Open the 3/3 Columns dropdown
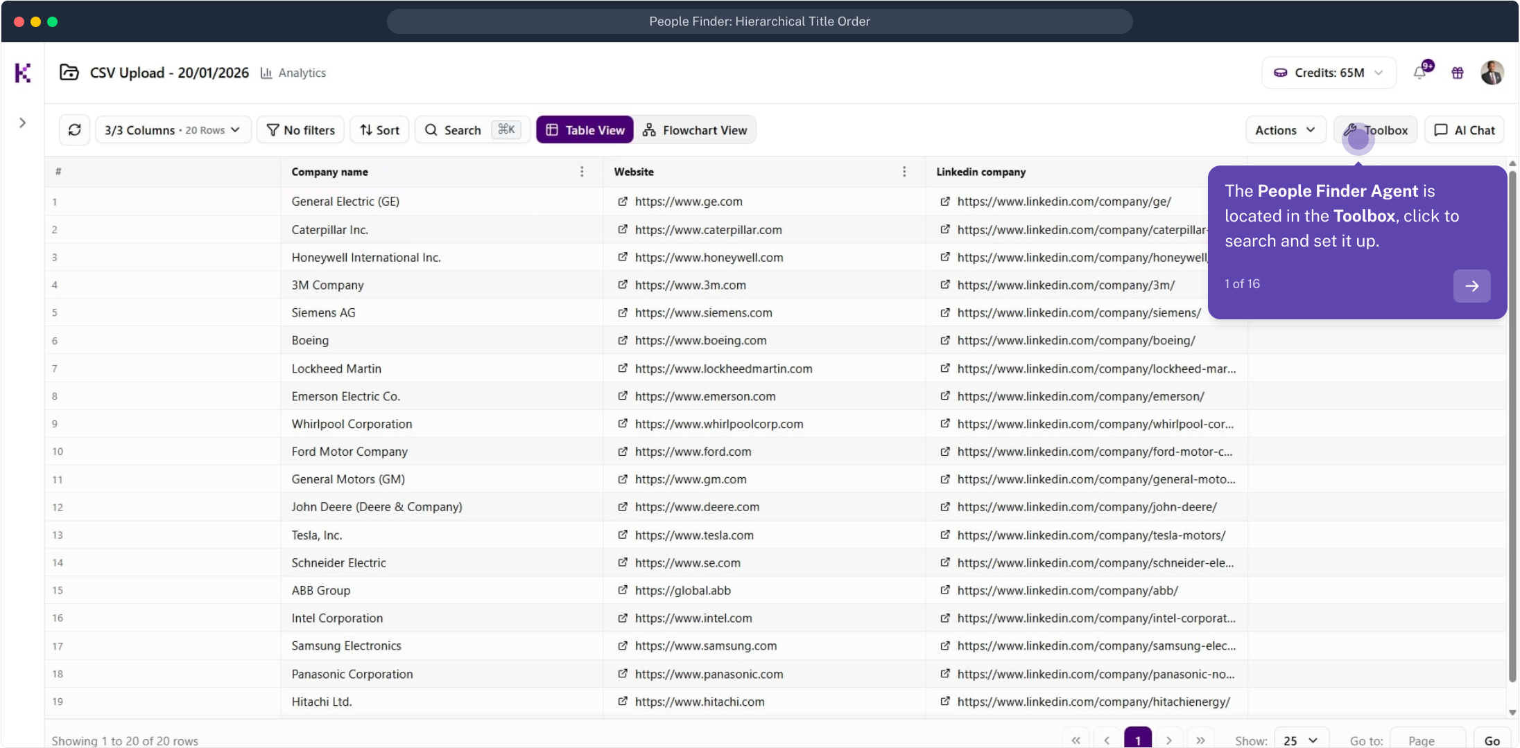Viewport: 1520px width, 748px height. pos(173,130)
